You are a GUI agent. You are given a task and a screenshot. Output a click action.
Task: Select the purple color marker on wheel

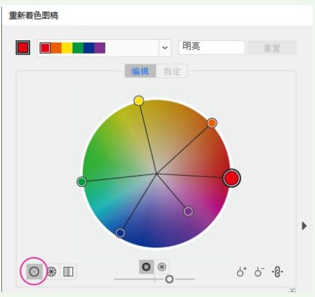pyautogui.click(x=188, y=211)
